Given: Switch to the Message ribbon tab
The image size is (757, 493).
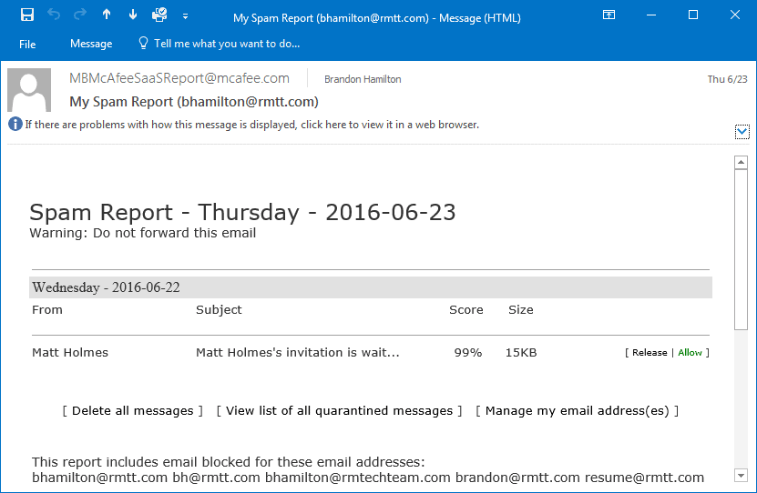Looking at the screenshot, I should coord(91,44).
